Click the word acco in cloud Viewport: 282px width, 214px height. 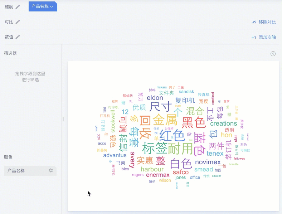[102, 144]
